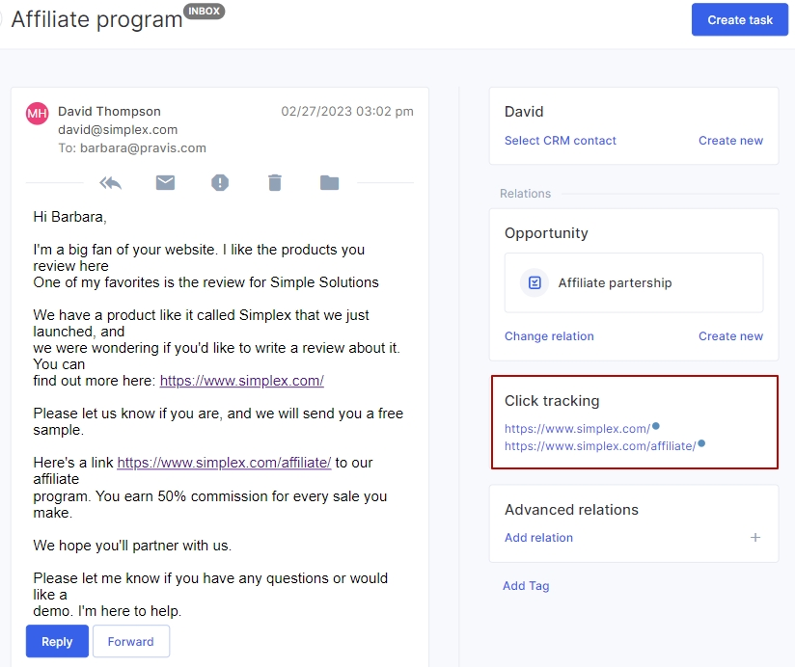795x667 pixels.
Task: Move email using the folder icon
Action: click(x=330, y=182)
